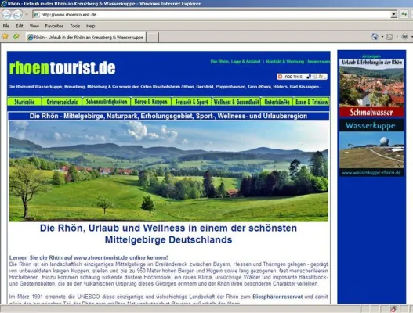Click the 'Lernen Sie die Rhön auf www.rhoentourist.de' heading

[89, 257]
